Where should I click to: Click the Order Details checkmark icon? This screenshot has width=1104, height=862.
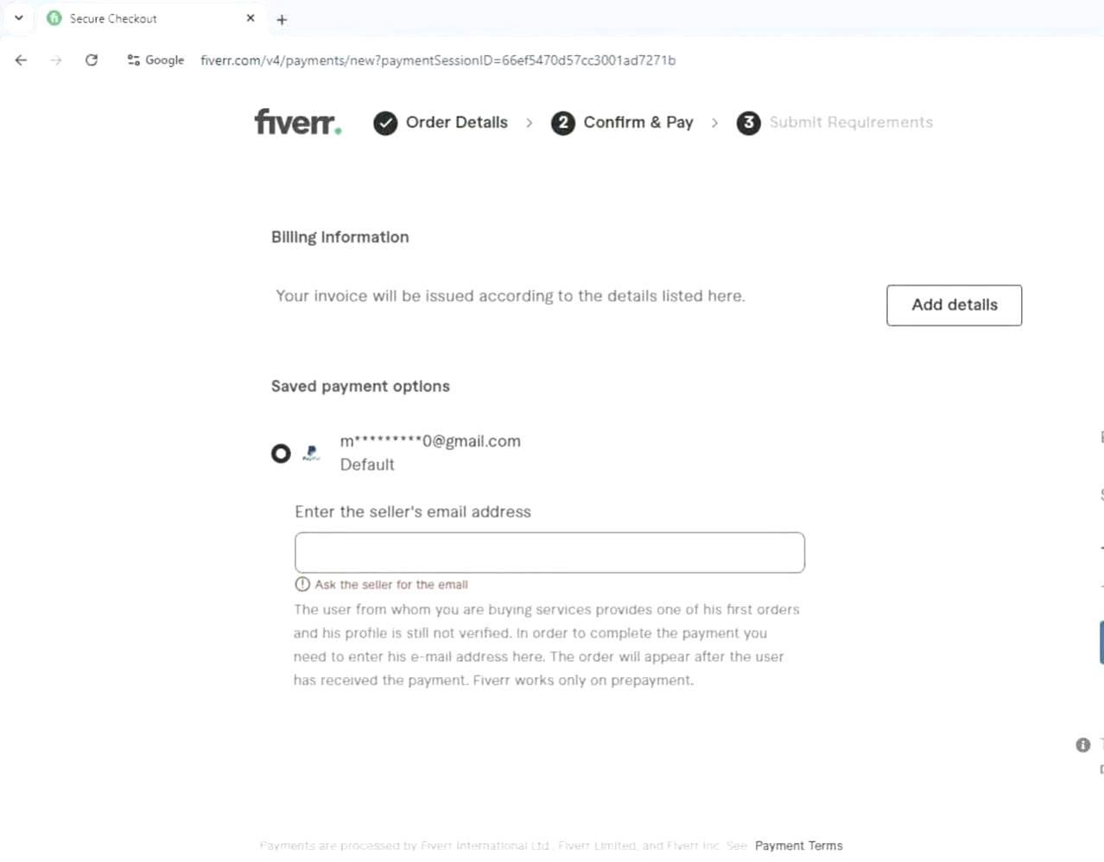tap(385, 124)
